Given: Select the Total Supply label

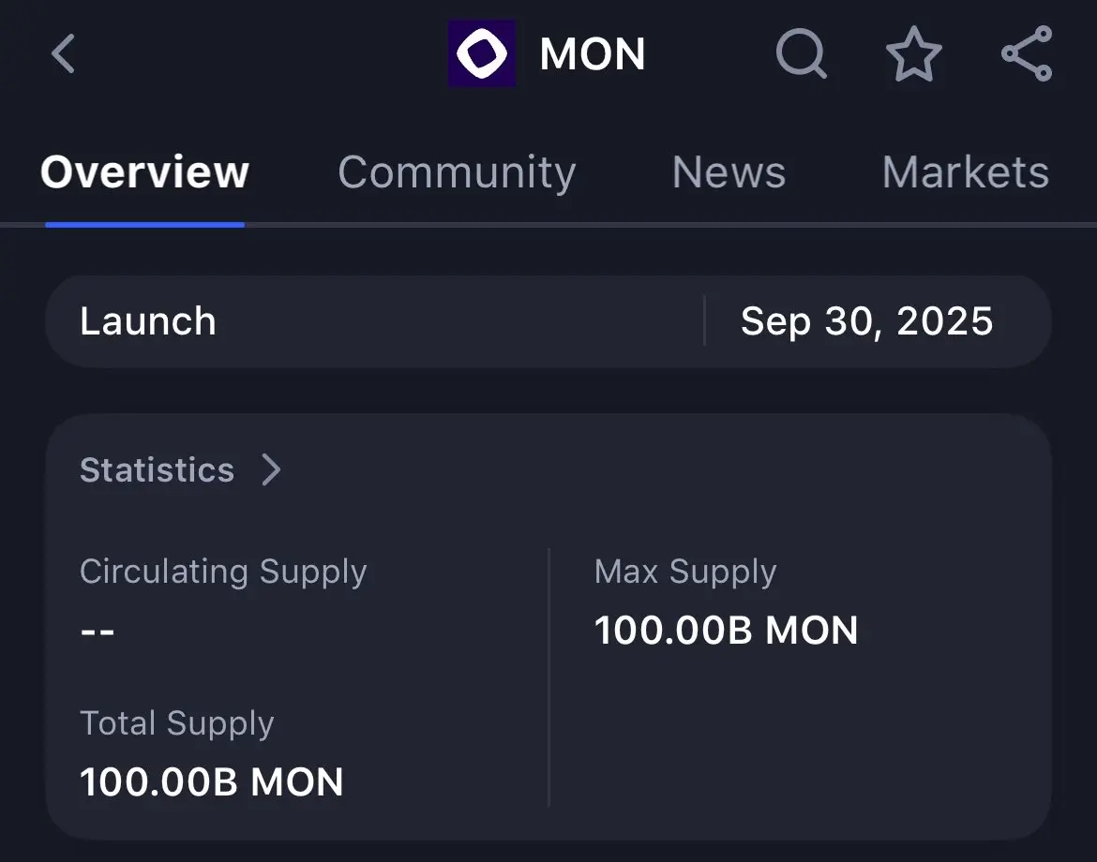Looking at the screenshot, I should click(177, 723).
